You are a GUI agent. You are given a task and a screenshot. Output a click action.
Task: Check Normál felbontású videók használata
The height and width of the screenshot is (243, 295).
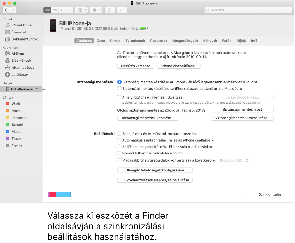pyautogui.click(x=119, y=153)
